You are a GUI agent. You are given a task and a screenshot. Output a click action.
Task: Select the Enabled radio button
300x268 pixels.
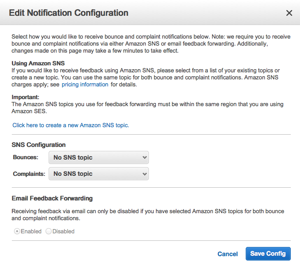click(x=17, y=232)
